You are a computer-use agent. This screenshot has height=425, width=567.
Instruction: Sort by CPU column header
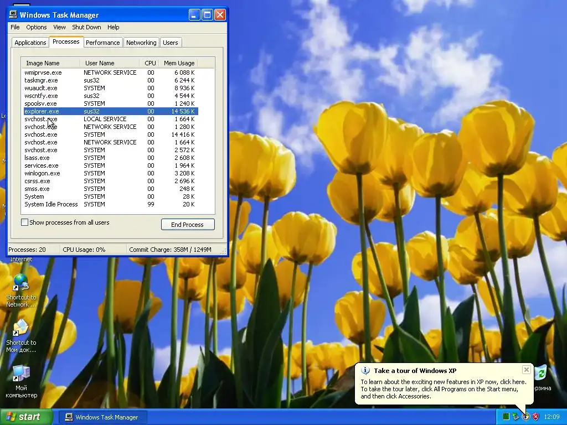coord(150,63)
